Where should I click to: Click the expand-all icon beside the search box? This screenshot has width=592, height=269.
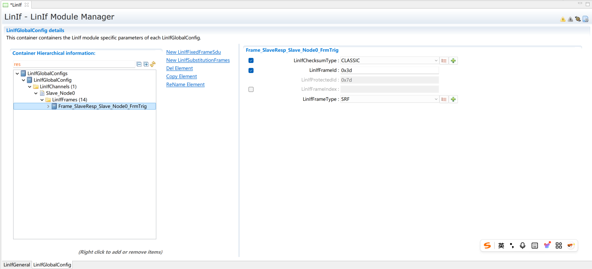pyautogui.click(x=146, y=64)
